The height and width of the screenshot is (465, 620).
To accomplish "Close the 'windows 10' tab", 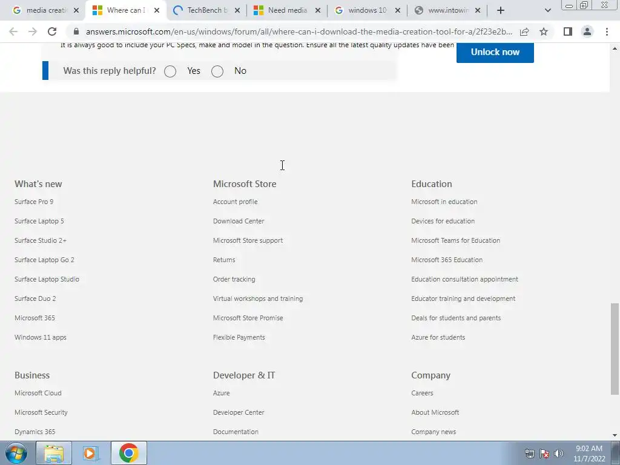I will tap(398, 10).
